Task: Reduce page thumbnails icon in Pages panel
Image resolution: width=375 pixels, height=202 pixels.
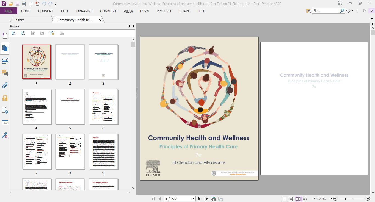Action: [x=23, y=33]
